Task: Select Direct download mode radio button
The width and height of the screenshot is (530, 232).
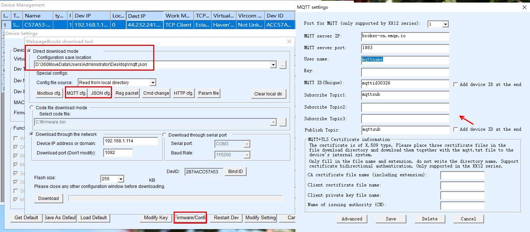Action: tap(29, 51)
